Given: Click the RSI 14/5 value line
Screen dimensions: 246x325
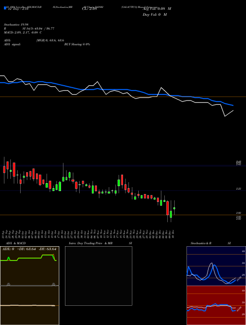Looking at the screenshot, I should 29,29.
